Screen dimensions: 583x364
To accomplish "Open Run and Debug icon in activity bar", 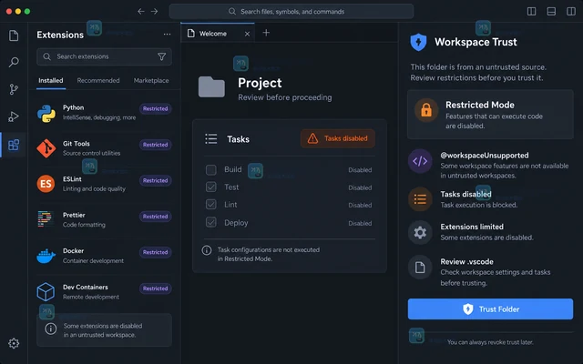I will (x=14, y=116).
